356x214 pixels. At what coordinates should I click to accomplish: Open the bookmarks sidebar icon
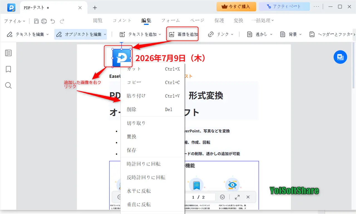click(x=8, y=69)
